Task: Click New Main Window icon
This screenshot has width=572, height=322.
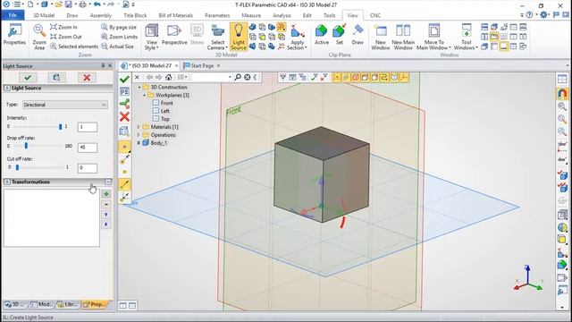Action: coord(403,37)
